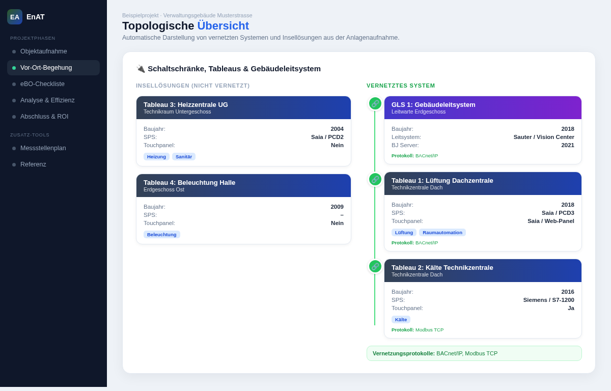Click SPS value Saia / PCD3
Screen dimensions: 611x391
coord(558,213)
